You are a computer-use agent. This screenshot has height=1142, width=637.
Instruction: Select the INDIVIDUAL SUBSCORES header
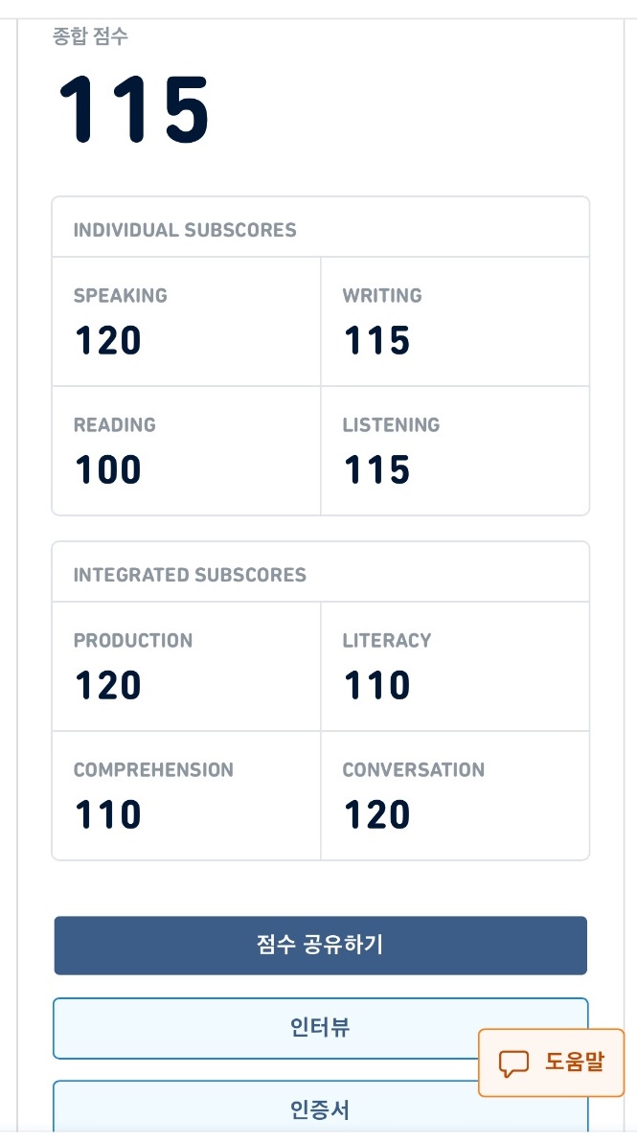coord(185,230)
